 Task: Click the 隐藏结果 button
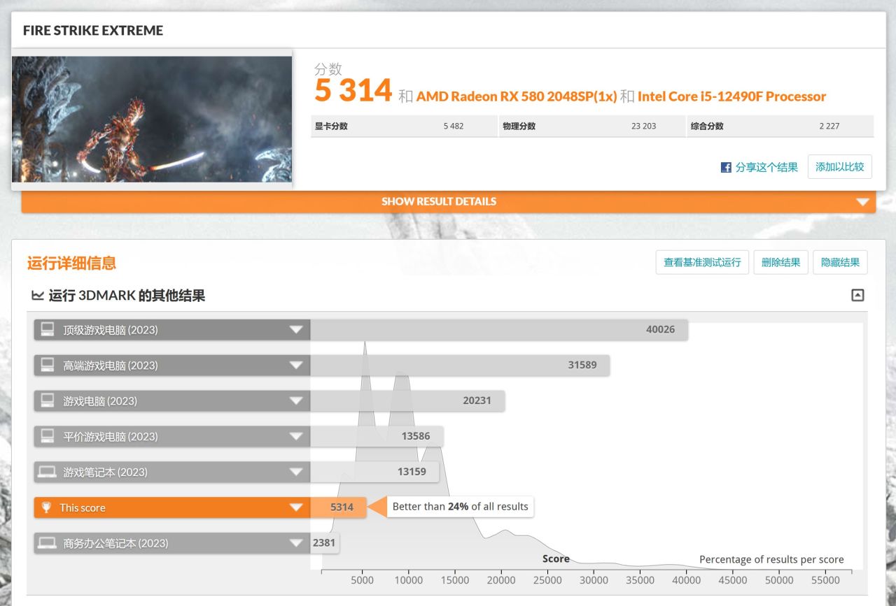840,262
